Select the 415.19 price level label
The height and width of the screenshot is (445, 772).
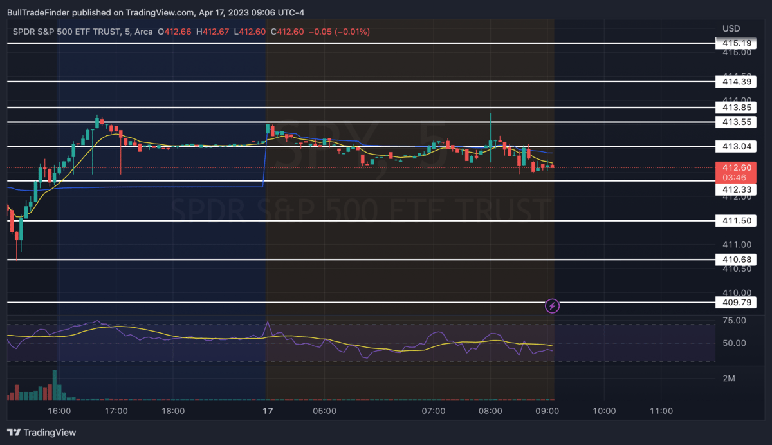pos(737,43)
